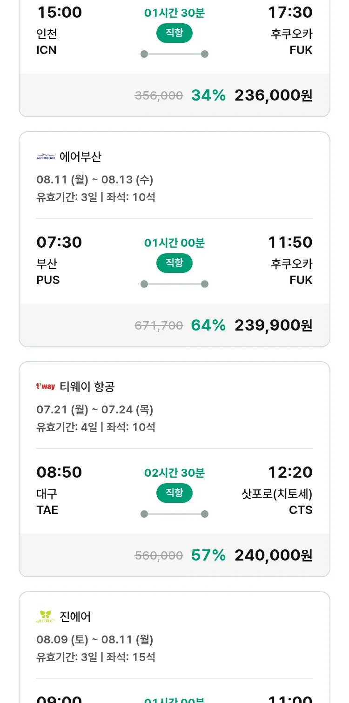The height and width of the screenshot is (703, 349).
Task: Click the 12:20 삿포로(치토세) CTS arrival
Action: click(277, 490)
